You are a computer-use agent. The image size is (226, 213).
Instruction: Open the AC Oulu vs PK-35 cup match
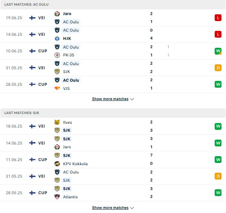pyautogui.click(x=113, y=51)
